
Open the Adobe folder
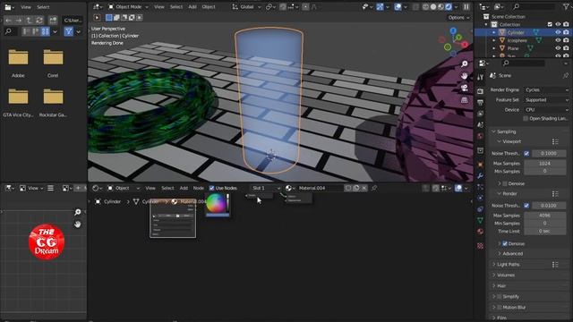coord(18,57)
